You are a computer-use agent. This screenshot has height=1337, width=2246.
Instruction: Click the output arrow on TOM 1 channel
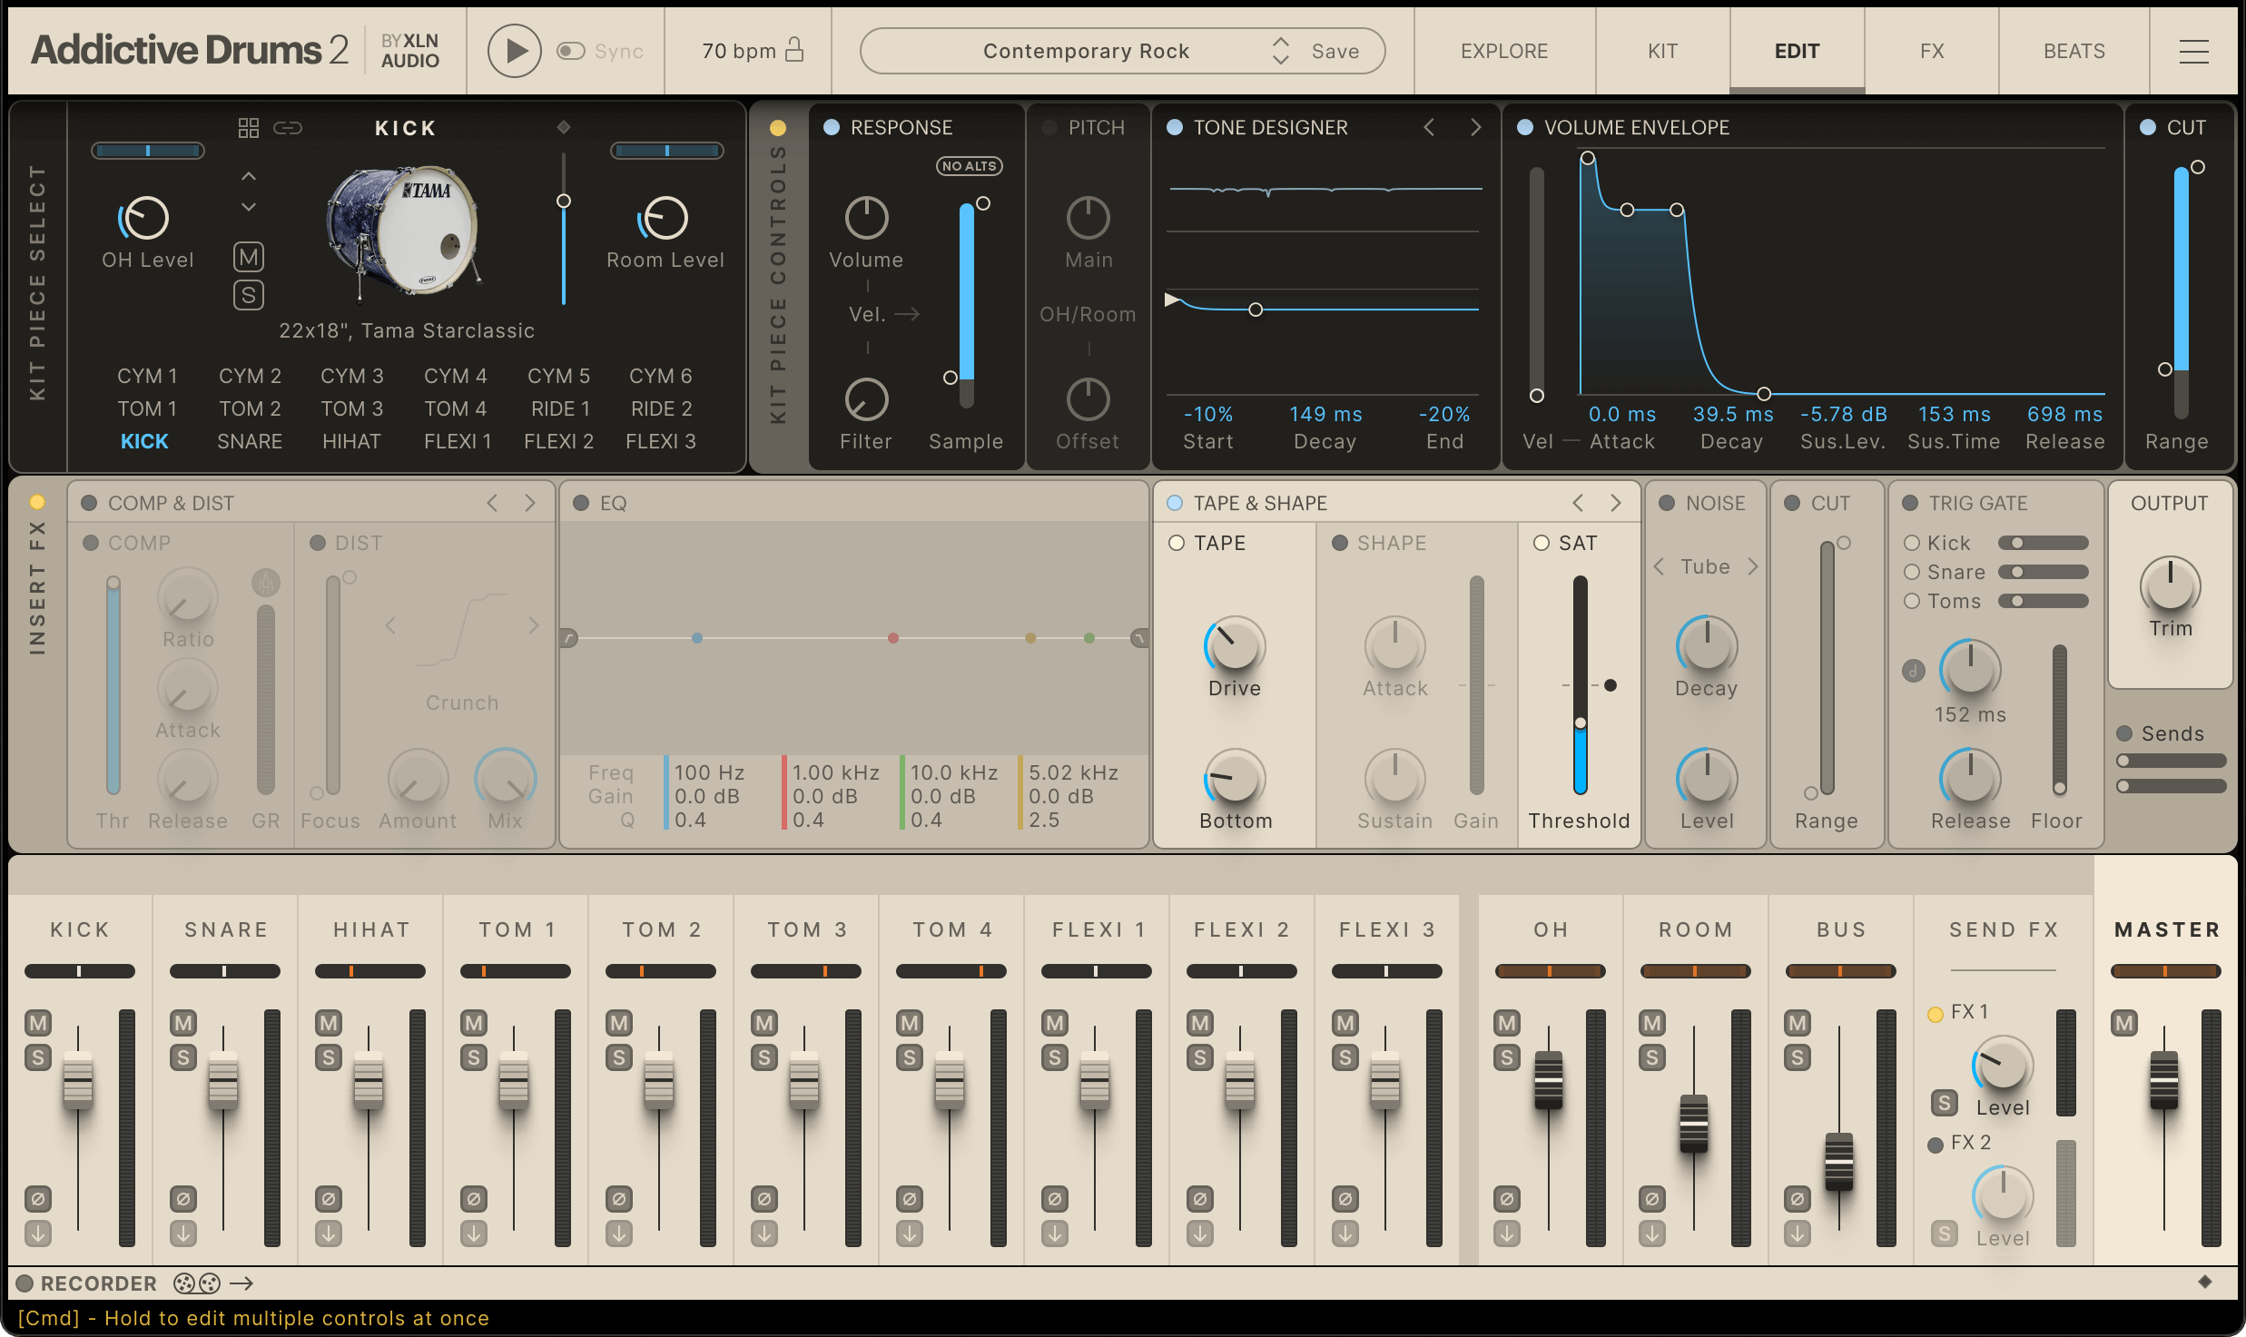point(474,1234)
